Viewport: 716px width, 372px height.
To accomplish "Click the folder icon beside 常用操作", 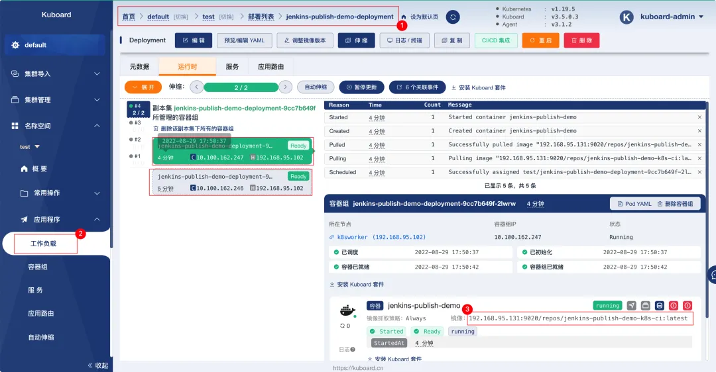I will point(25,193).
